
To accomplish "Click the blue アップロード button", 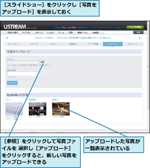I will [12, 83].
